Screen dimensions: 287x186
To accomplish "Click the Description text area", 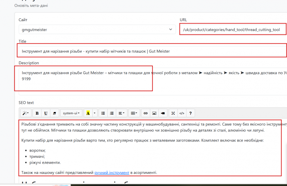I will [x=152, y=81].
